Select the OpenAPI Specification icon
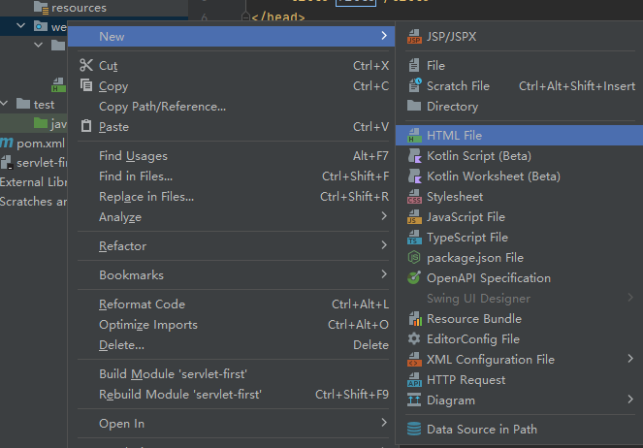The height and width of the screenshot is (448, 643). 414,278
